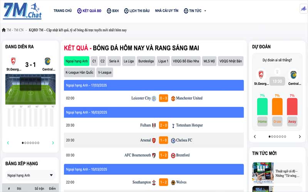Screen dimensions: 308x192
Task: Select the MLS Mỹ tab
Action: pos(209,61)
